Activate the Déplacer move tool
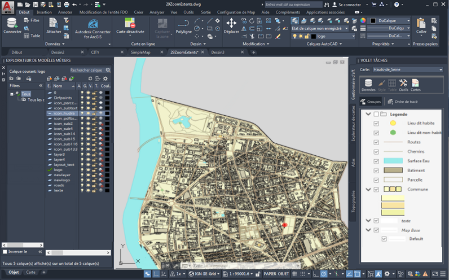Screen dimensions: 449x280 pyautogui.click(x=231, y=24)
